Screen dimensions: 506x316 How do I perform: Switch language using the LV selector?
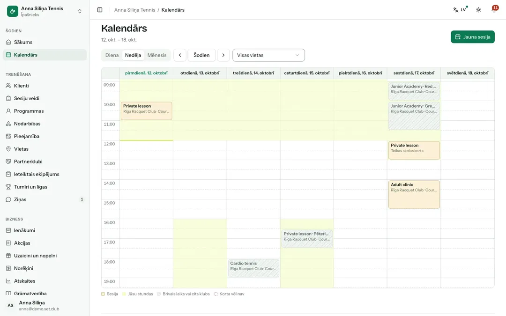(x=460, y=10)
